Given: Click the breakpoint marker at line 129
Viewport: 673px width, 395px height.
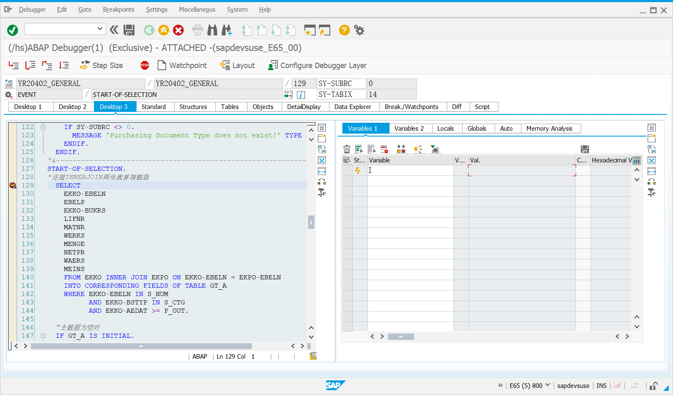Looking at the screenshot, I should pyautogui.click(x=13, y=185).
